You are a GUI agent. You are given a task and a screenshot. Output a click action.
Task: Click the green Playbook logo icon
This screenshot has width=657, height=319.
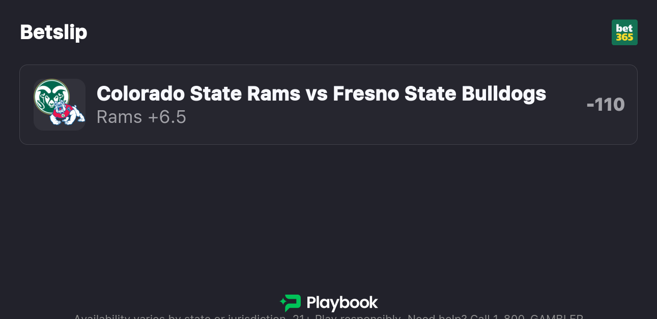[x=291, y=303]
